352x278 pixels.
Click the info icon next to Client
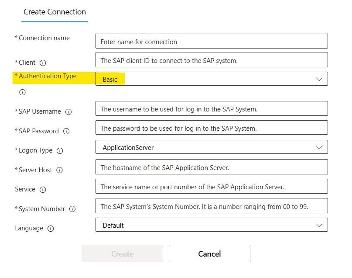tap(43, 63)
